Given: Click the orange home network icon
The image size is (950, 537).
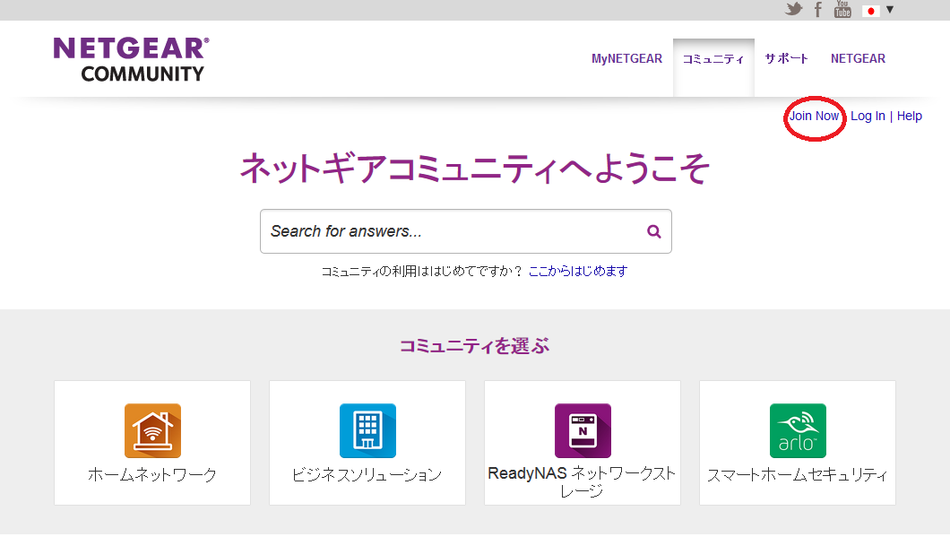Looking at the screenshot, I should [152, 430].
